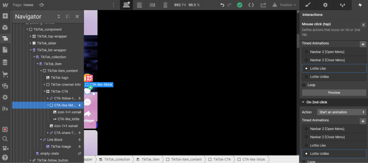Undo the last change
This screenshot has height=163, width=368.
pos(222,5)
